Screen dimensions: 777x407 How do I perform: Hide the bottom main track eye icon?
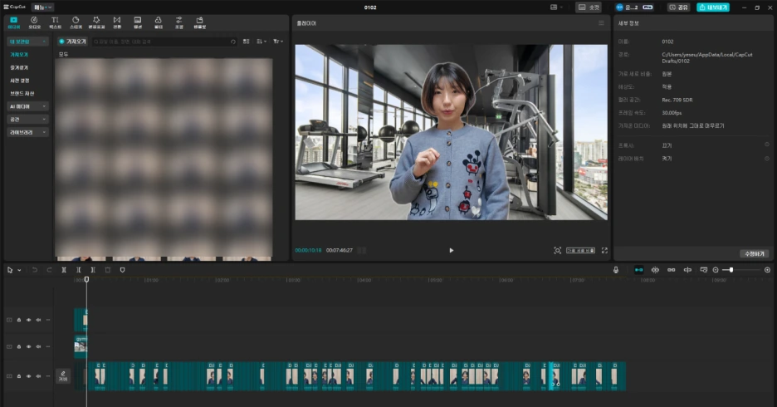click(29, 376)
